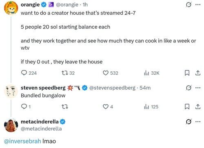Screen dimensions: 204x148
Task: Open replies on orangie's creator house post
Action: 29,73
